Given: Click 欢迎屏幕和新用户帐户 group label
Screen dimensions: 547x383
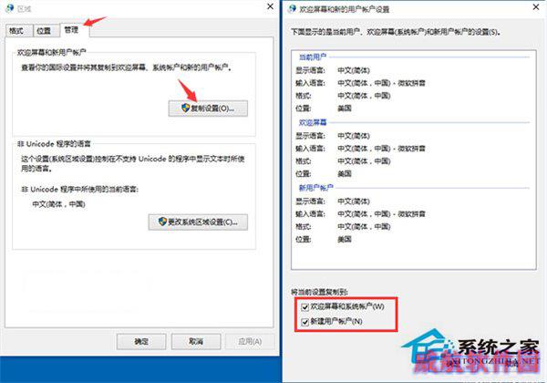Looking at the screenshot, I should 51,52.
